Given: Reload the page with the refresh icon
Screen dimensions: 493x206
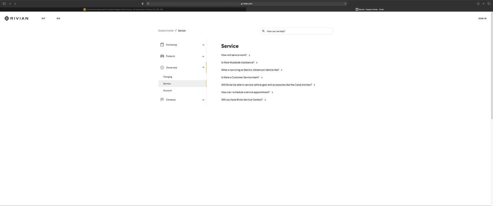Looking at the screenshot, I should [x=345, y=4].
